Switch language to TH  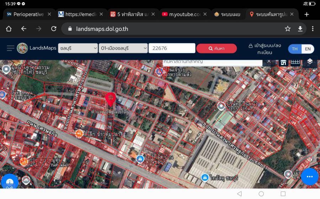pyautogui.click(x=295, y=49)
